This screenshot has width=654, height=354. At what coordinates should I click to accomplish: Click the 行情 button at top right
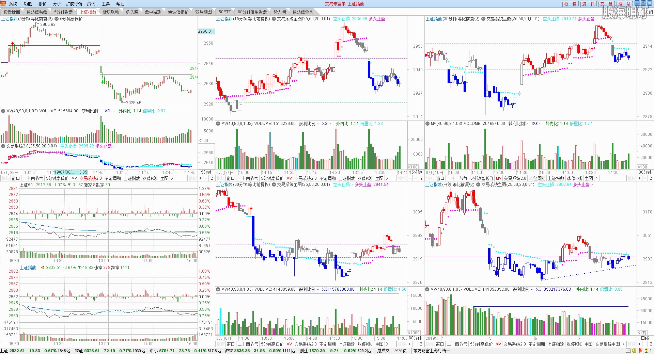coord(571,4)
